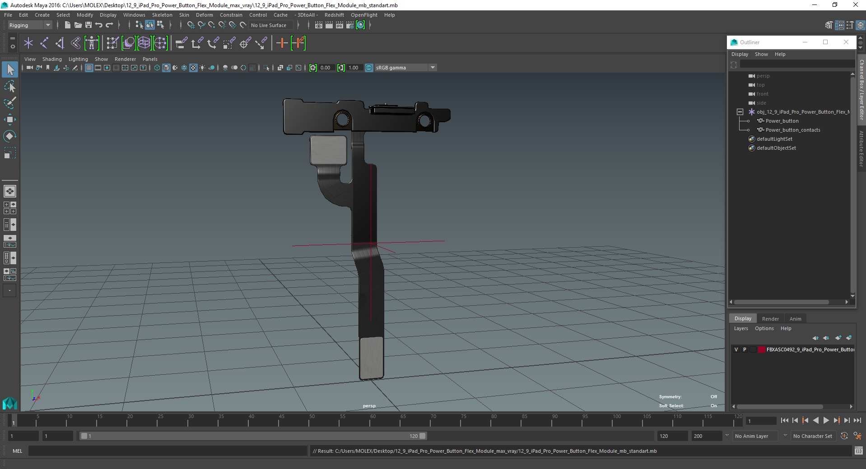Toggle use all lights viewport button
Screen dimensions: 866x469
[202, 68]
